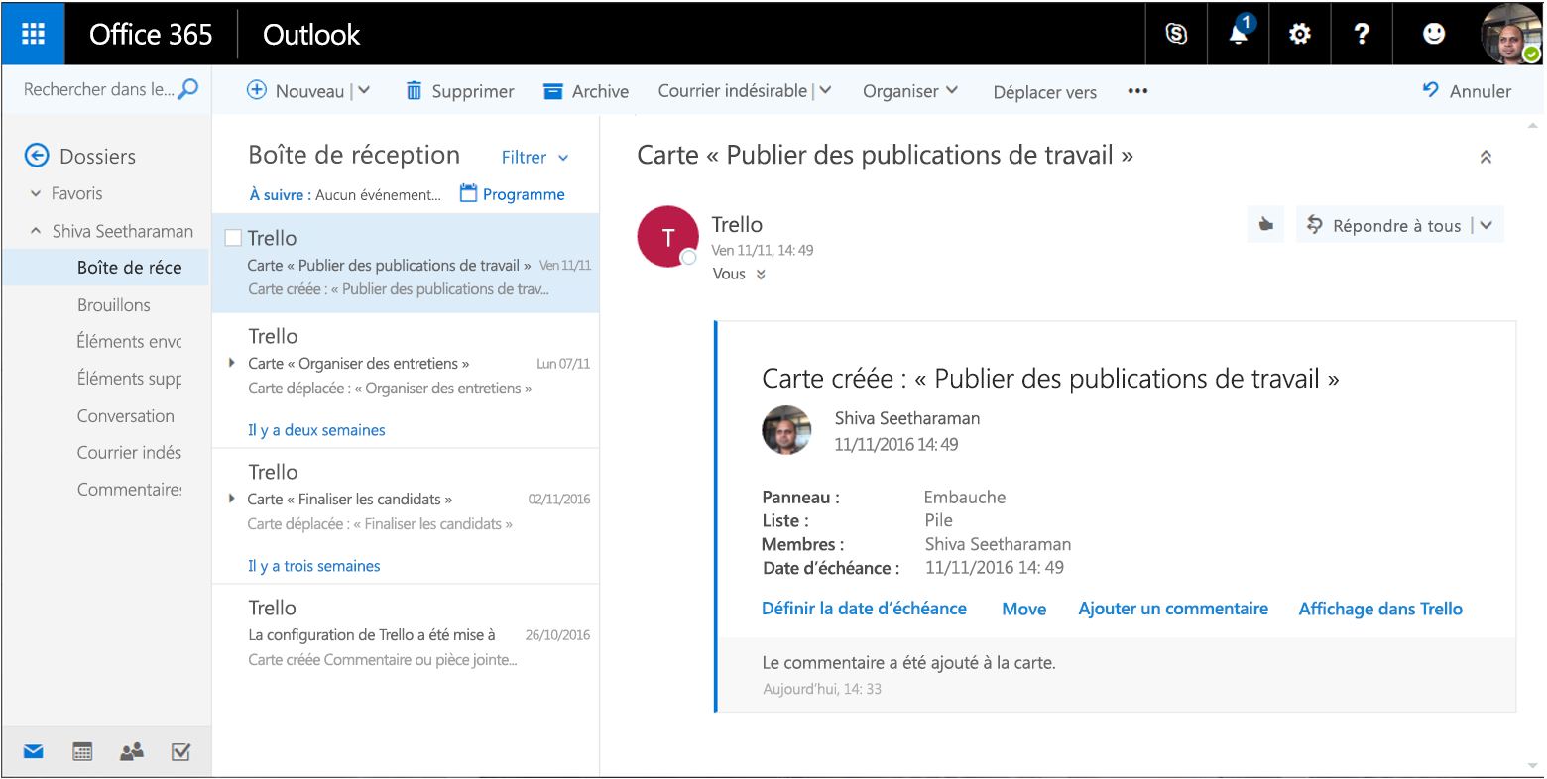The image size is (1547, 779).
Task: Switch to the Tasks module icon
Action: [180, 752]
